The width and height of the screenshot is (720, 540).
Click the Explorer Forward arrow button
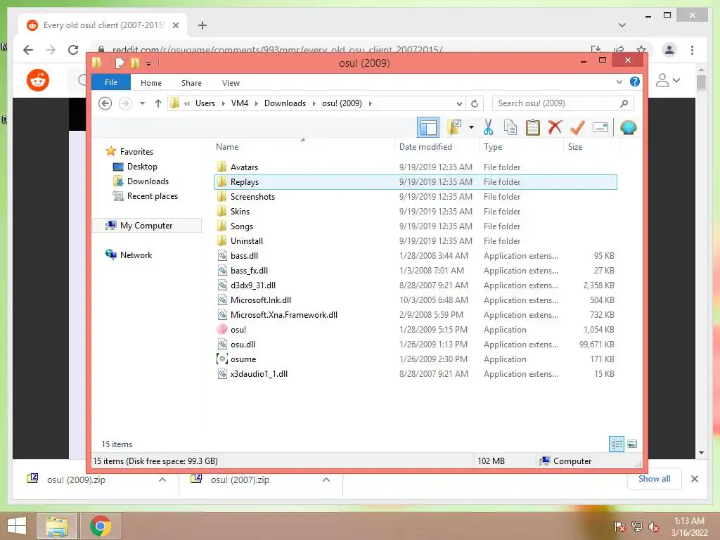click(125, 103)
